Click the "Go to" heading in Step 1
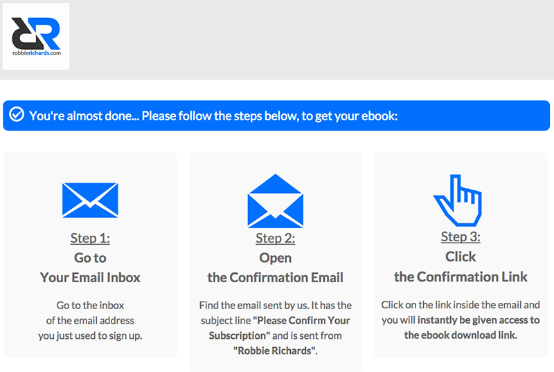554x372 pixels. [x=90, y=258]
